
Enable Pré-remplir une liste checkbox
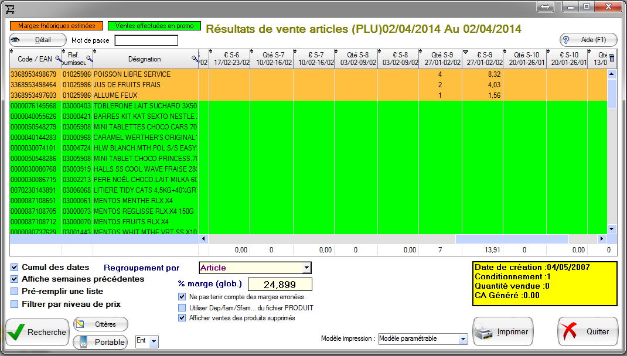15,291
